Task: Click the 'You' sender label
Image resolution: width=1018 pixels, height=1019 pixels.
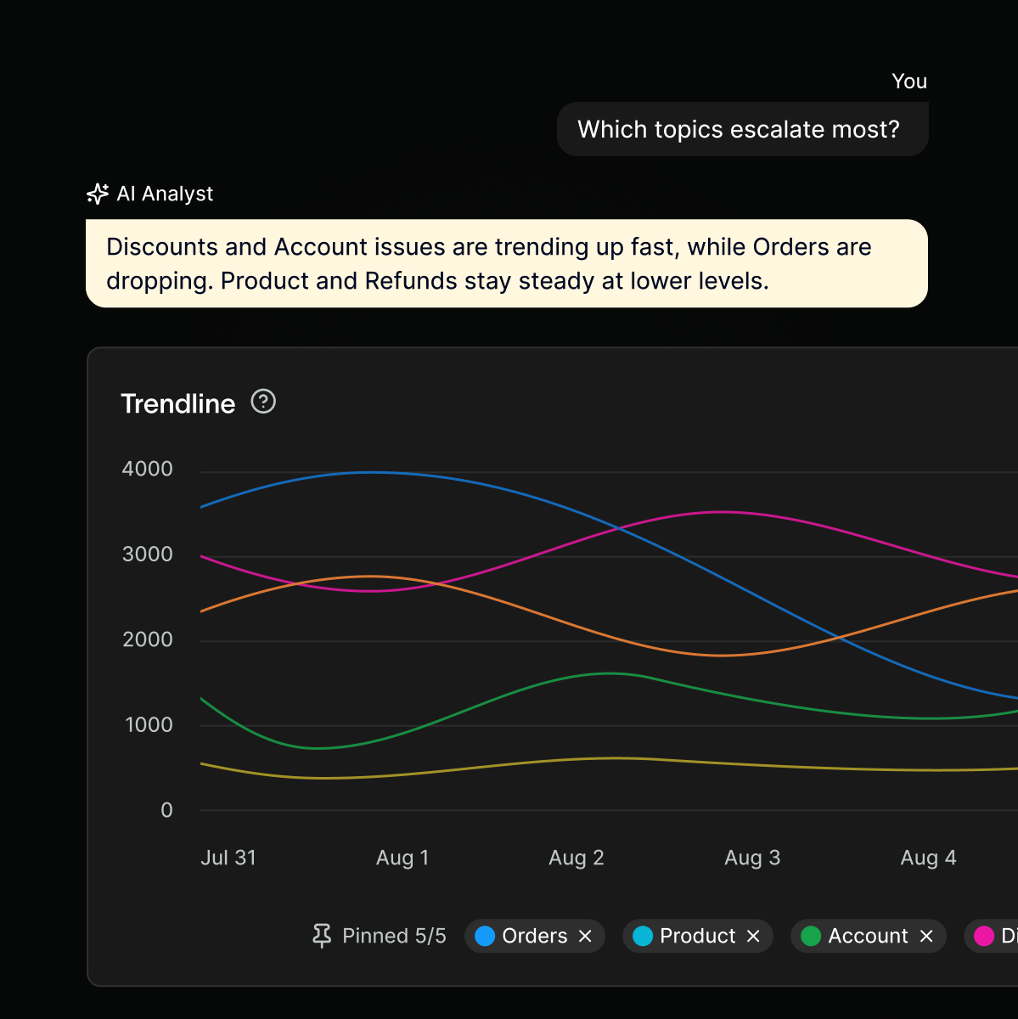Action: pos(909,82)
